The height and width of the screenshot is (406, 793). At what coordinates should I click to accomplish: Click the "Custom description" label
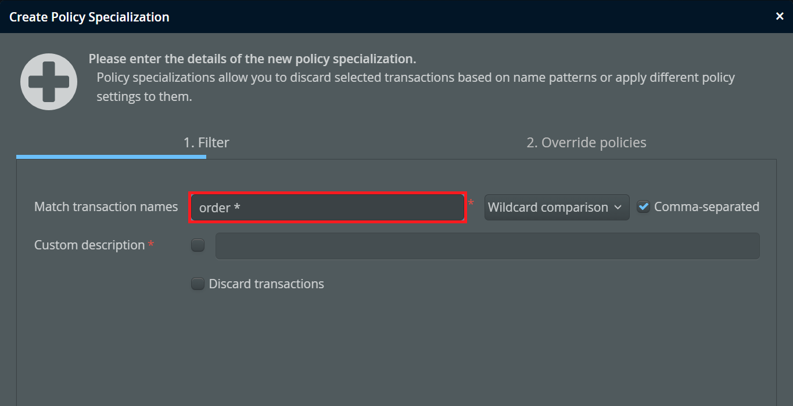click(x=89, y=245)
